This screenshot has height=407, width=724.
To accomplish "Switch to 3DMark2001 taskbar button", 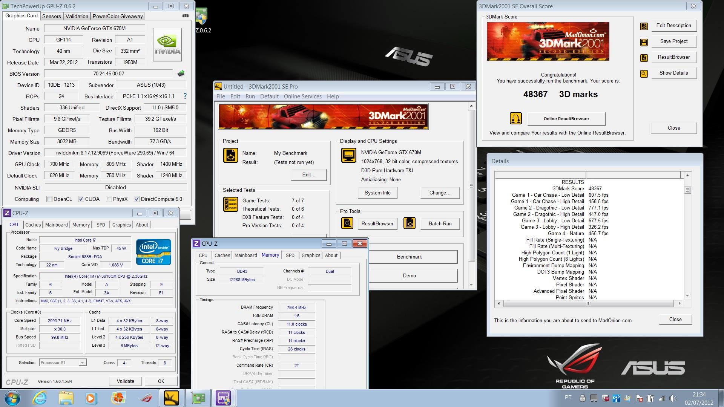I will click(172, 398).
